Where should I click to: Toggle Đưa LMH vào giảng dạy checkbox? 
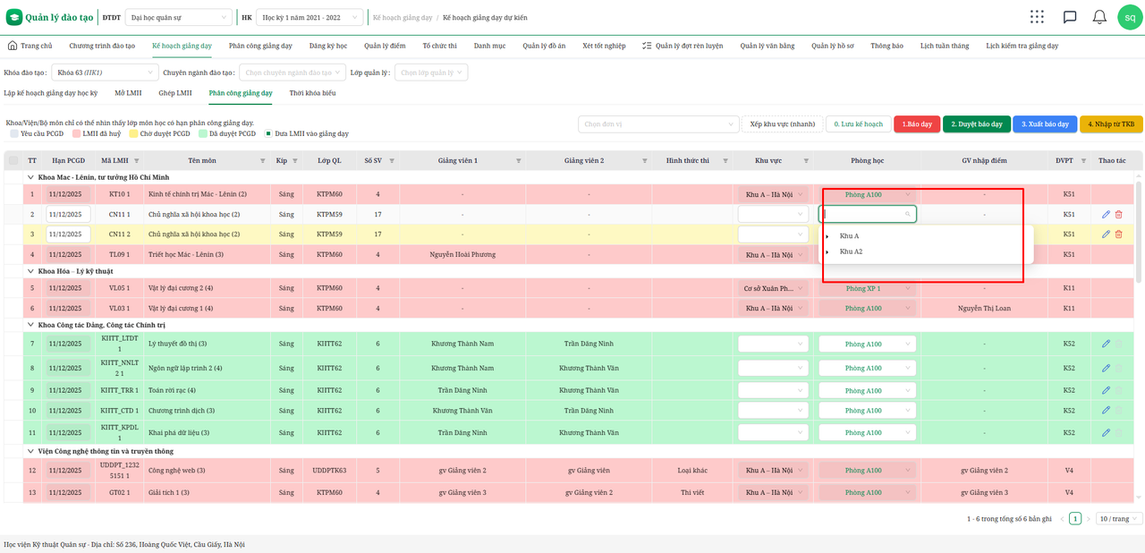click(x=268, y=133)
